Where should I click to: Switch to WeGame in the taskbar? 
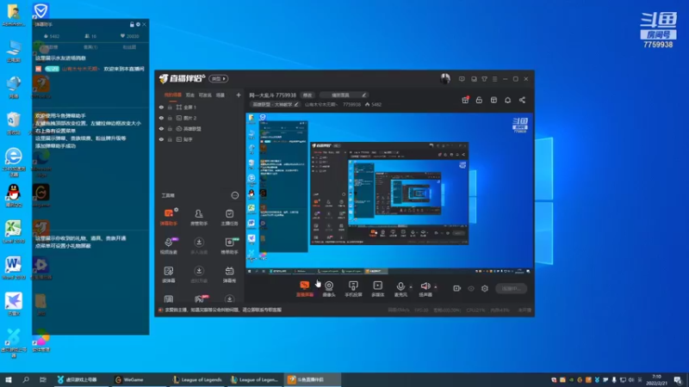click(140, 380)
